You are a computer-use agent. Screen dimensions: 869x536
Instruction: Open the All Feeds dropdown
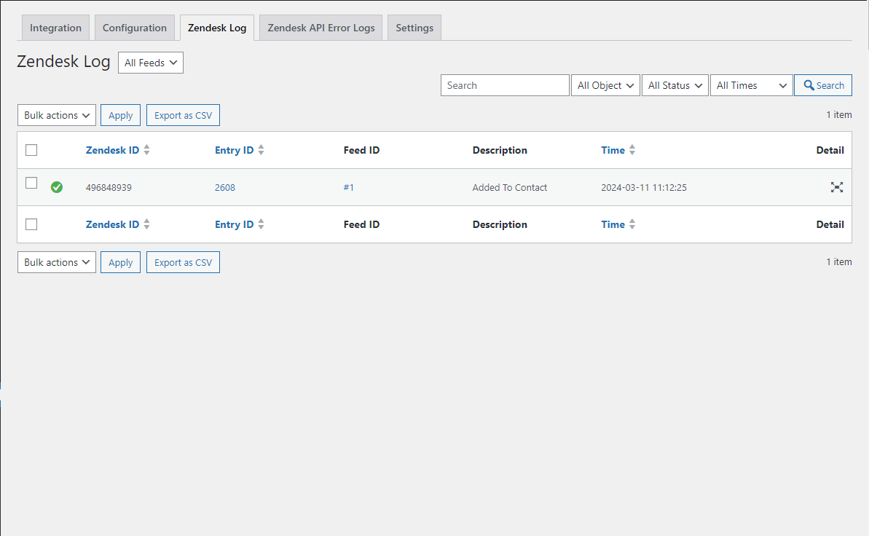click(151, 63)
